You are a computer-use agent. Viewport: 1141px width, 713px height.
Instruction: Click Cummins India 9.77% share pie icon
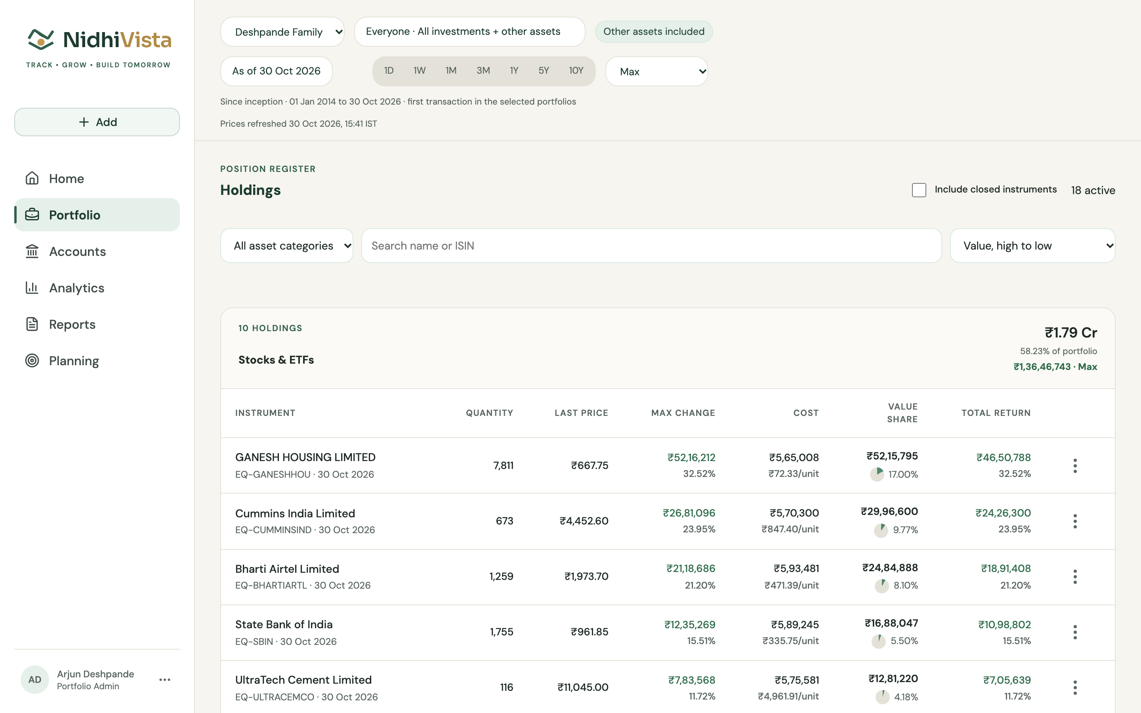point(881,530)
